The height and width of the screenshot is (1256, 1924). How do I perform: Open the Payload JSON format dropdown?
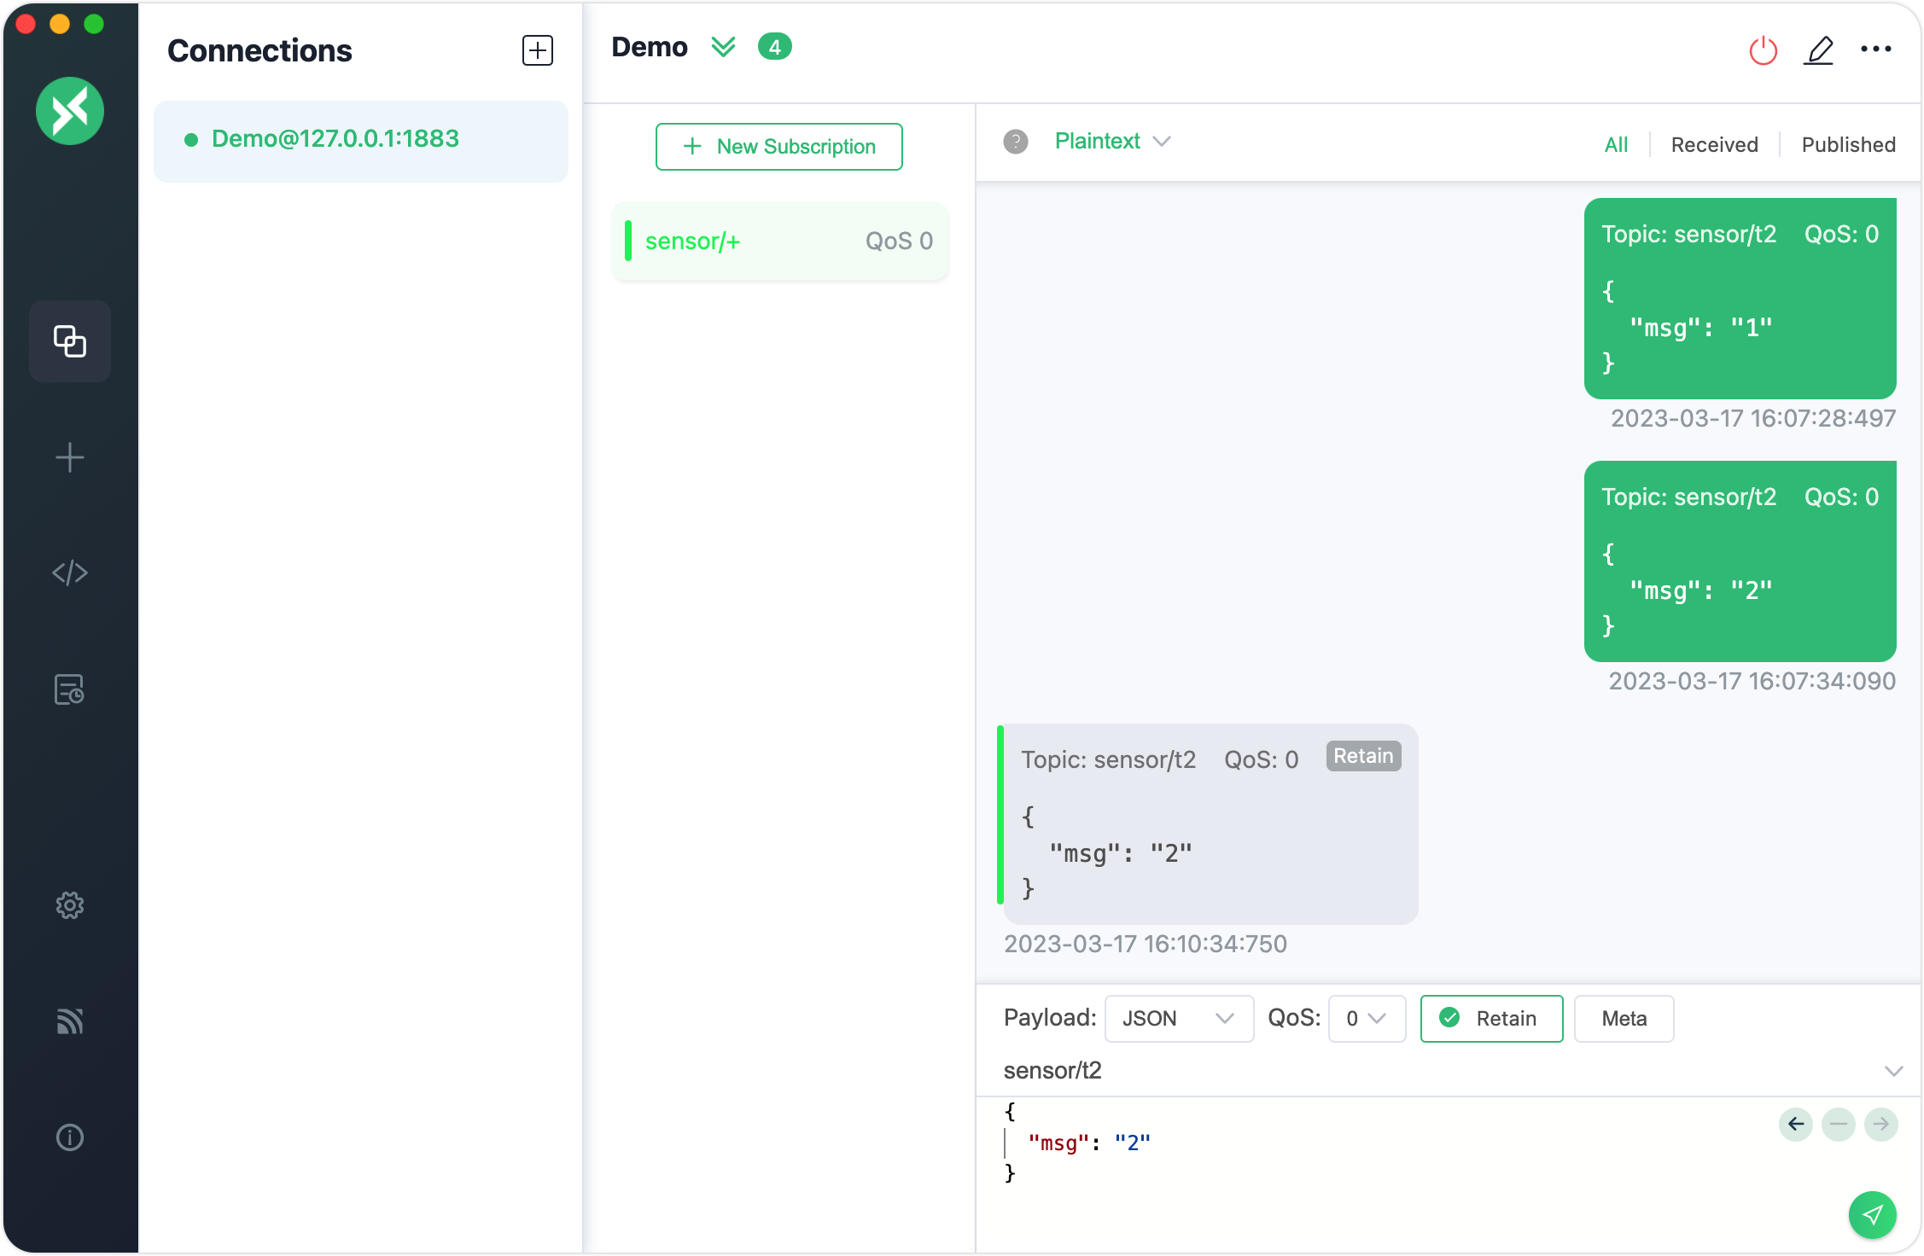click(1178, 1018)
